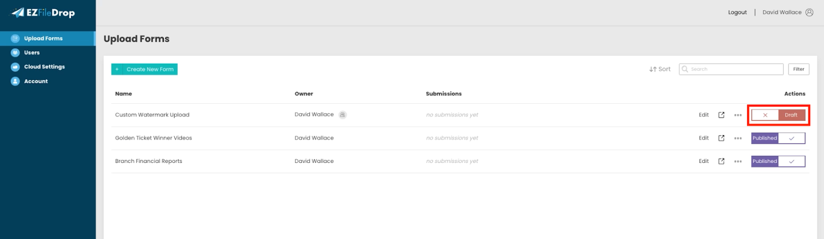This screenshot has height=239, width=824.
Task: Click shared-owner icon beside David Wallace
Action: [342, 115]
